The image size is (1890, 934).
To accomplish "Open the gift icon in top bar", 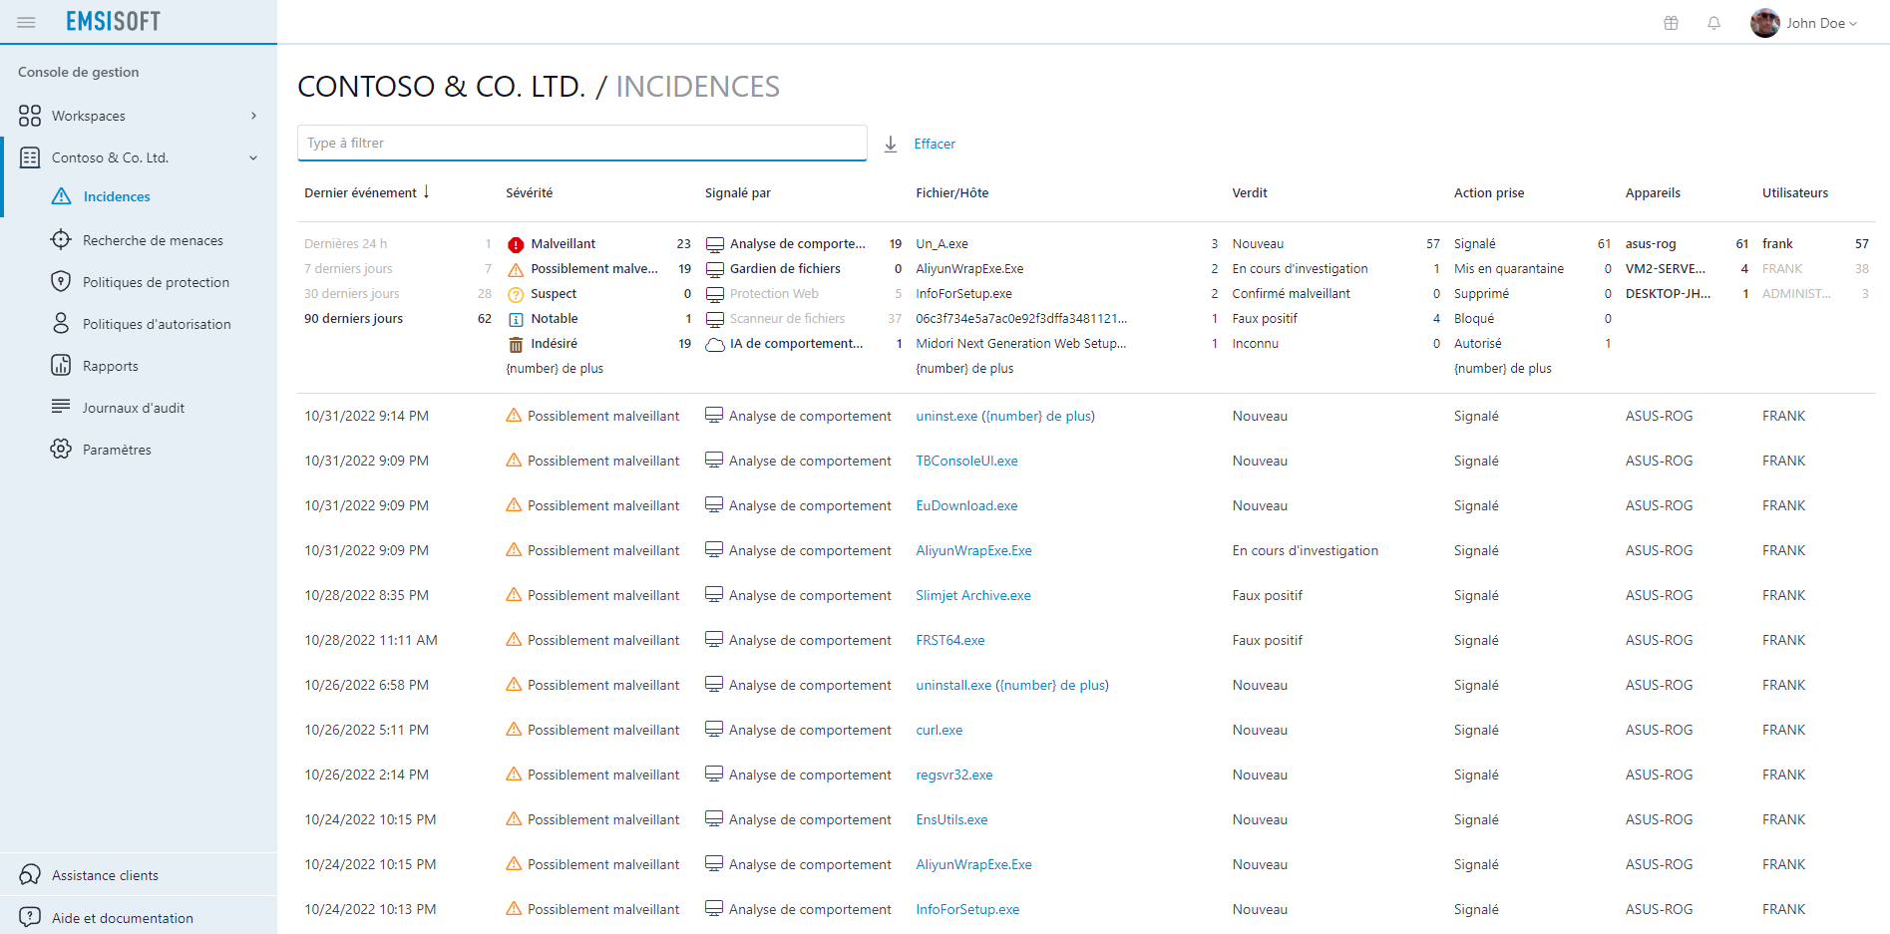I will tap(1672, 23).
